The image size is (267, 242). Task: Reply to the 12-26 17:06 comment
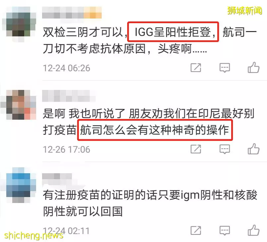click(225, 149)
